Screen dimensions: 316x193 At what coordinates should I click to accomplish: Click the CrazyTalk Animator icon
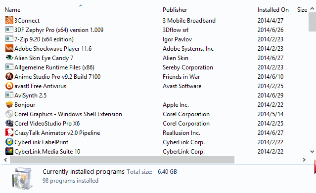tap(9, 132)
